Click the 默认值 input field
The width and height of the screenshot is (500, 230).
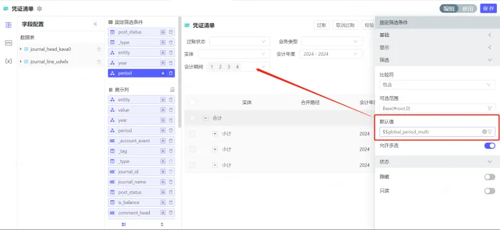(x=437, y=131)
